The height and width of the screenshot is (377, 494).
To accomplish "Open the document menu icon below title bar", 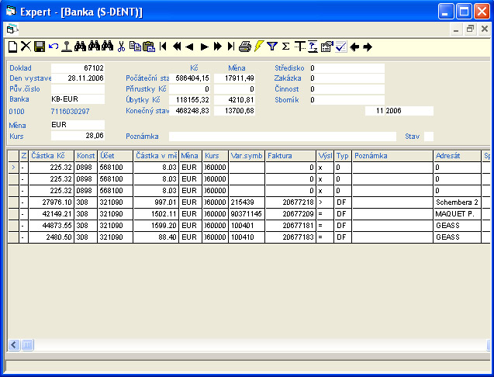I will click(x=11, y=29).
